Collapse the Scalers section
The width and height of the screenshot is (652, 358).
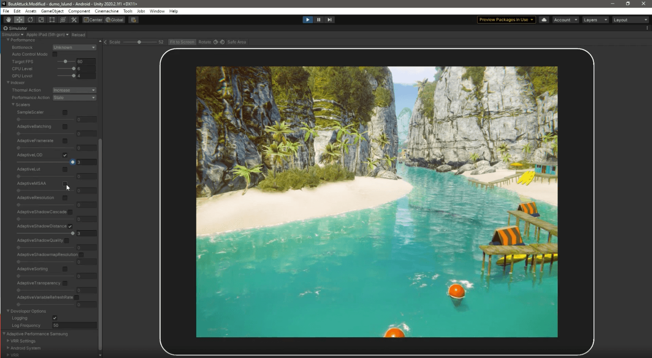click(x=13, y=105)
